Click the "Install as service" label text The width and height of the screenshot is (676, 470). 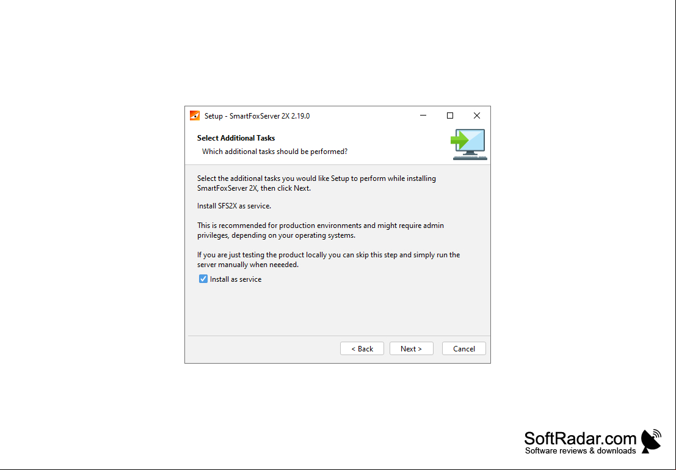pos(235,279)
